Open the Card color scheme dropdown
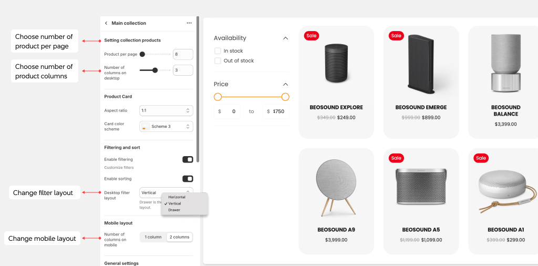Image resolution: width=538 pixels, height=266 pixels. [166, 126]
